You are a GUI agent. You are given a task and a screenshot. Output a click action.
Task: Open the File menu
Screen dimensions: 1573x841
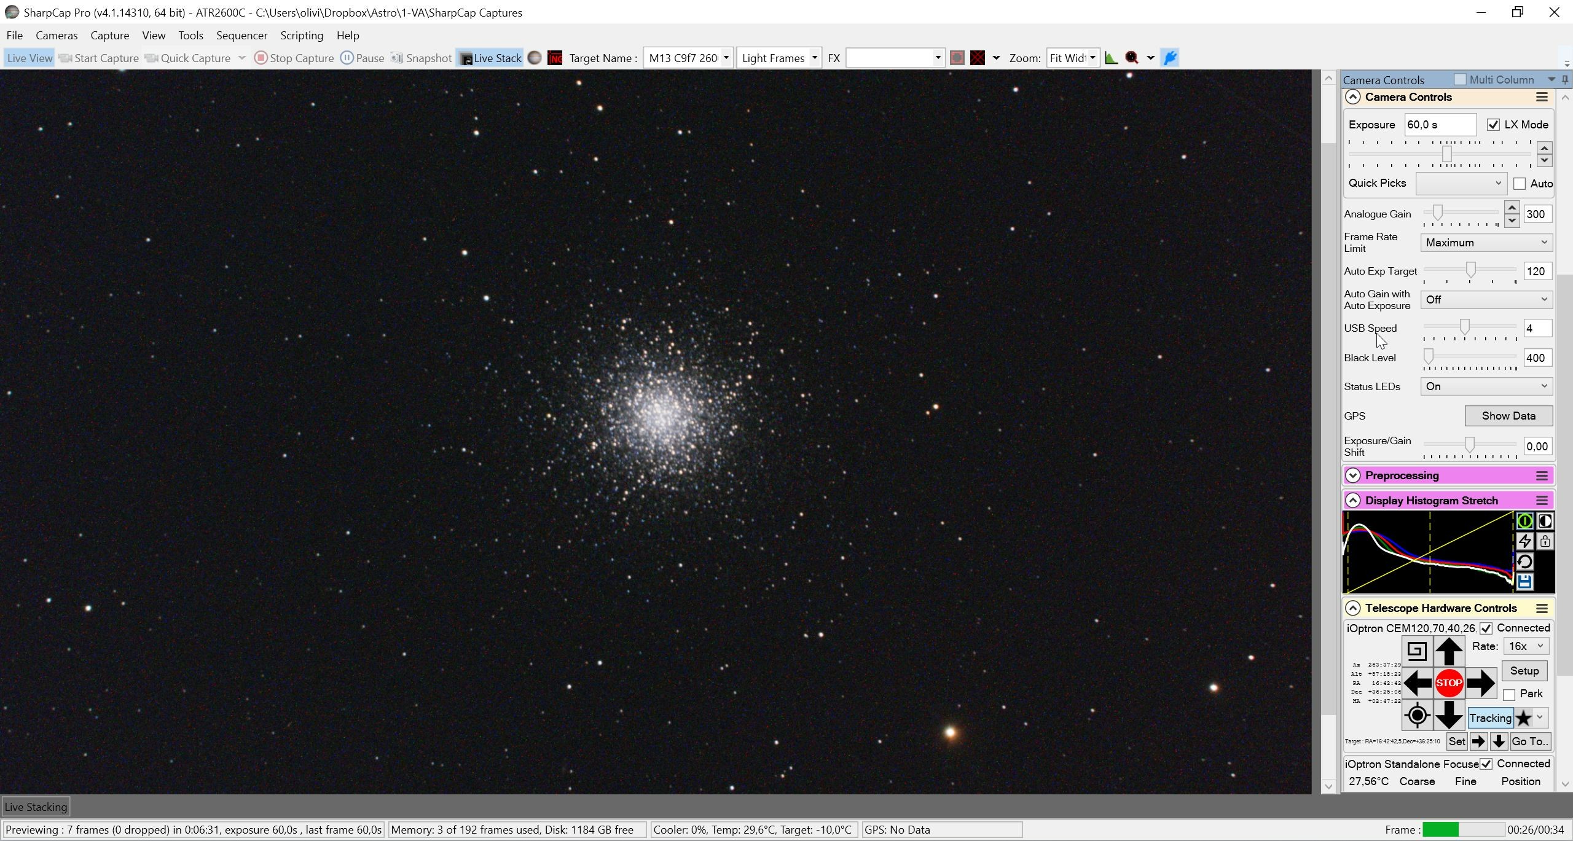[x=14, y=36]
